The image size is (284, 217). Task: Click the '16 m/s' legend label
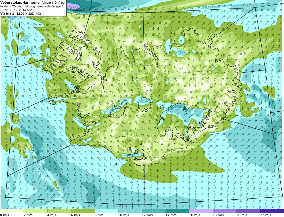pyautogui.click(x=194, y=215)
